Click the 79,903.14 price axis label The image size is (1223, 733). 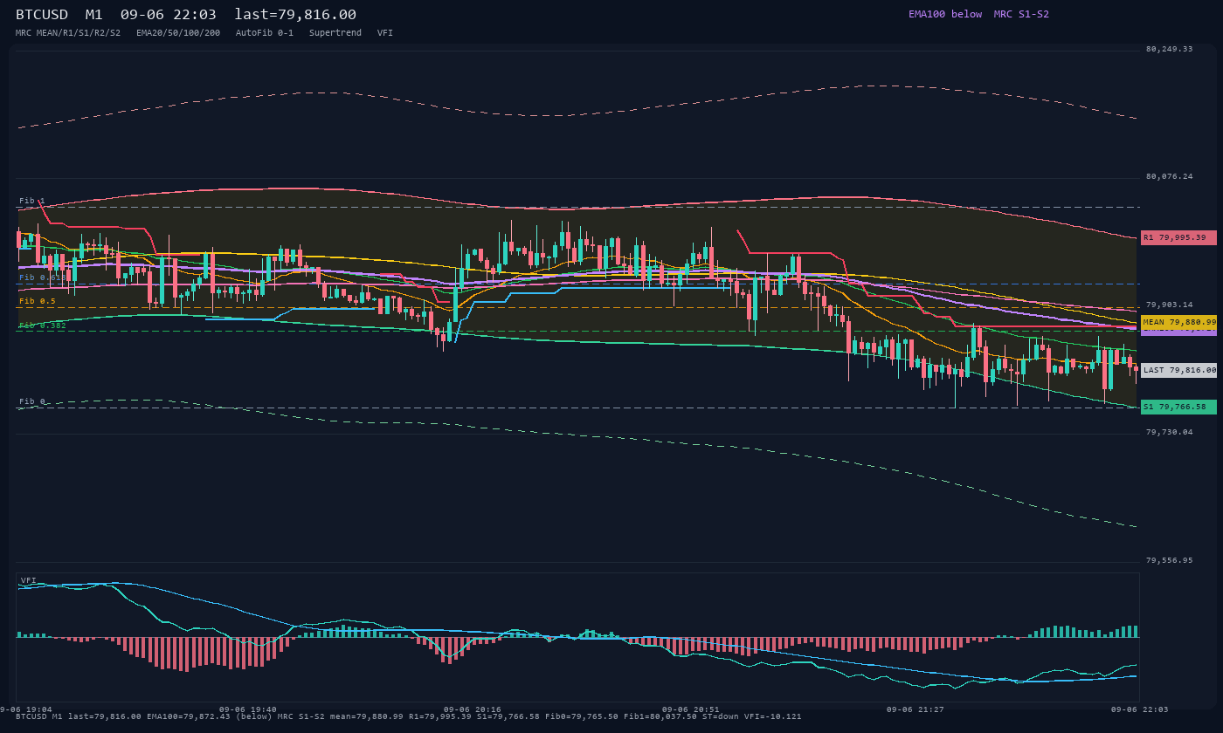(1169, 305)
